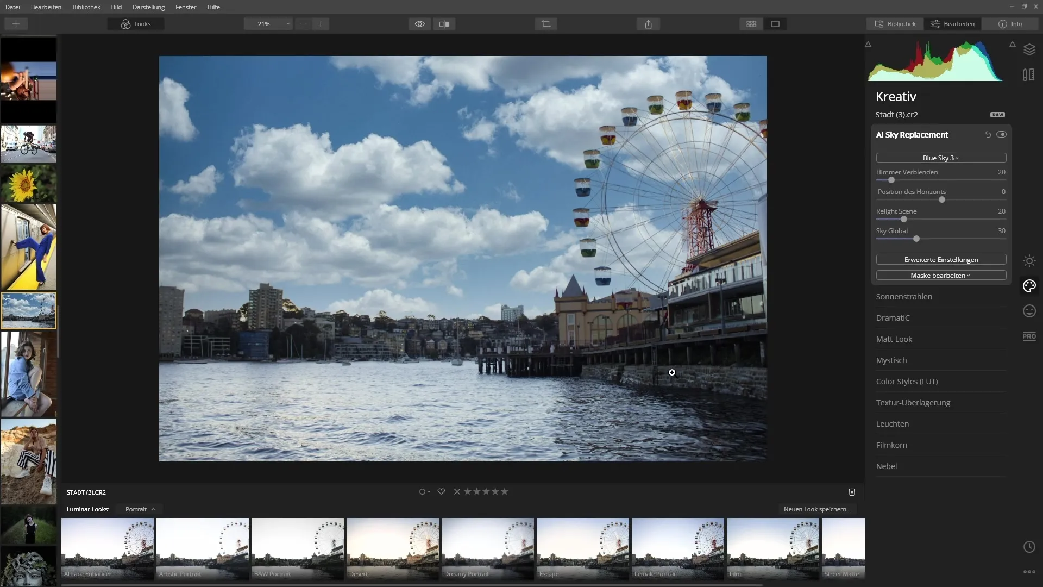This screenshot has width=1043, height=587.
Task: Toggle before/after compare view
Action: [x=444, y=24]
